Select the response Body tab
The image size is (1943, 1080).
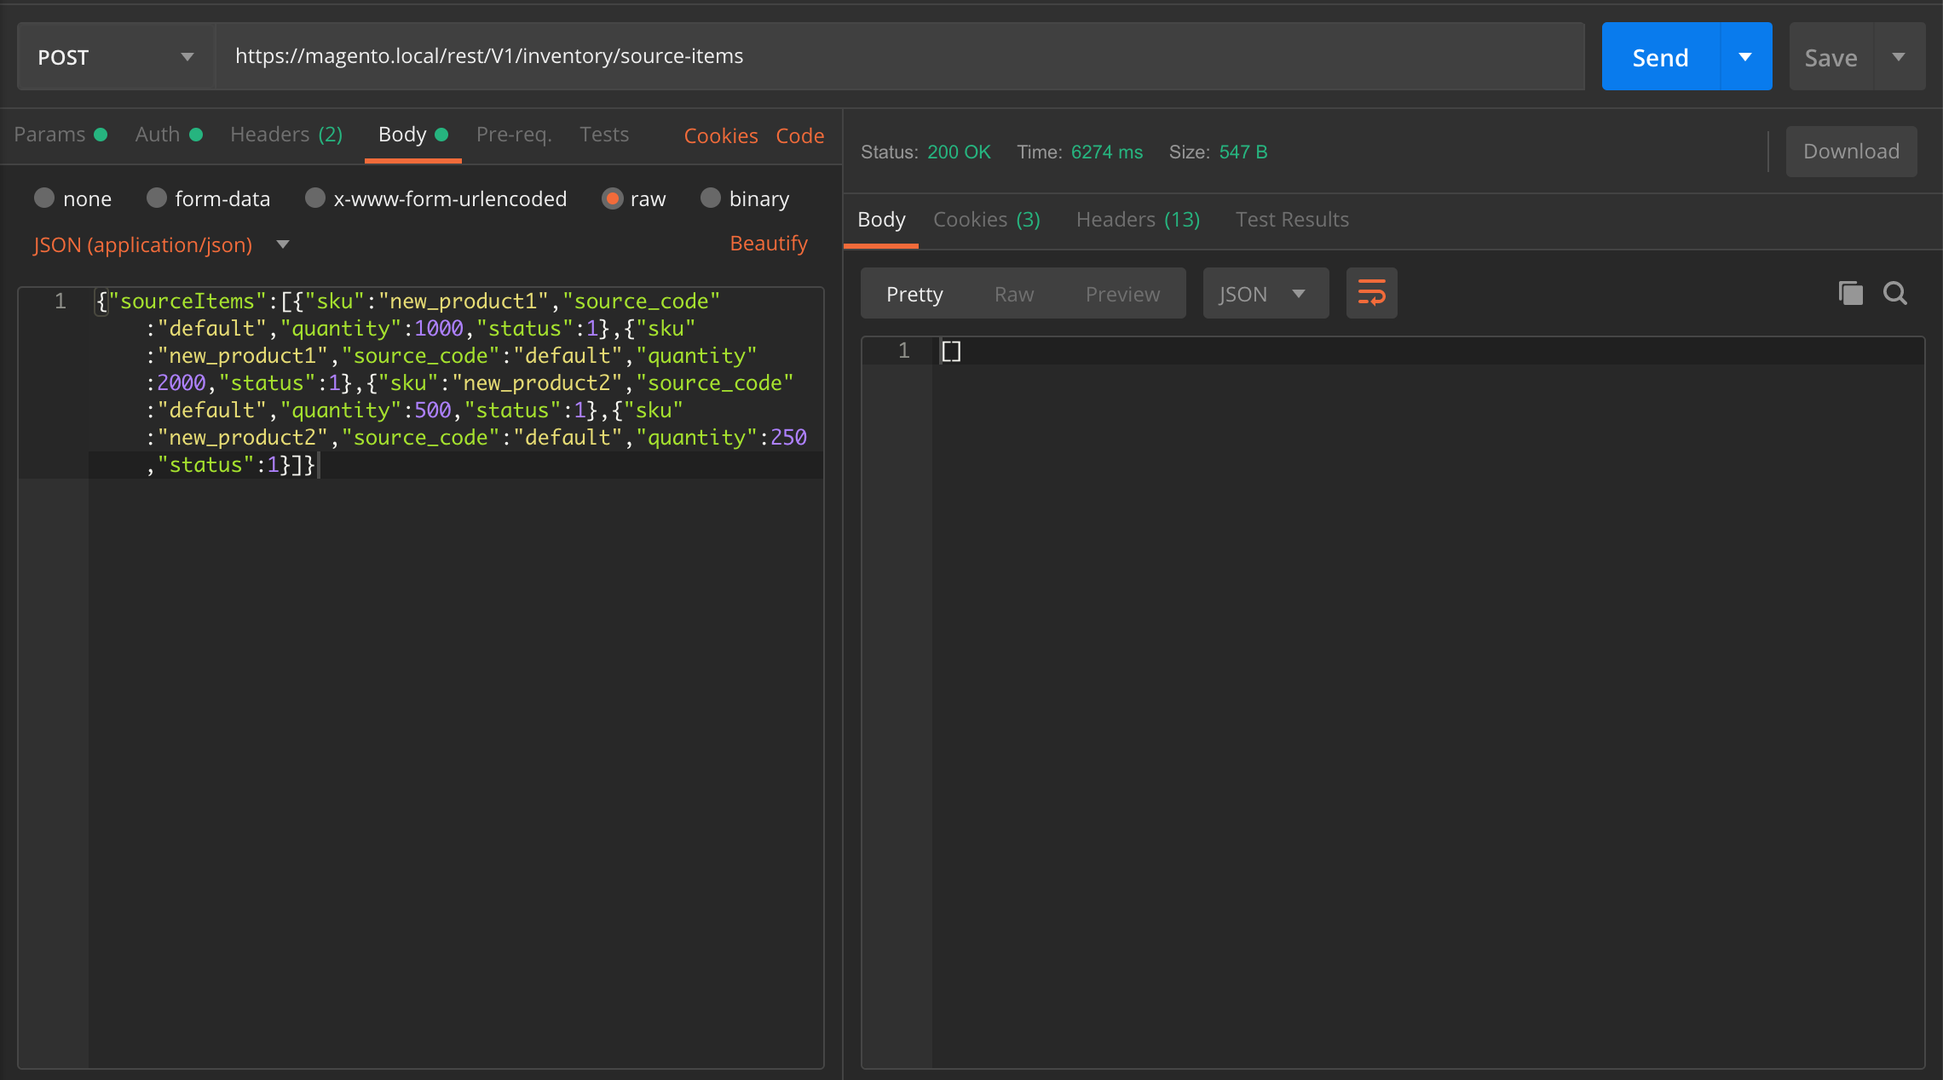click(881, 220)
